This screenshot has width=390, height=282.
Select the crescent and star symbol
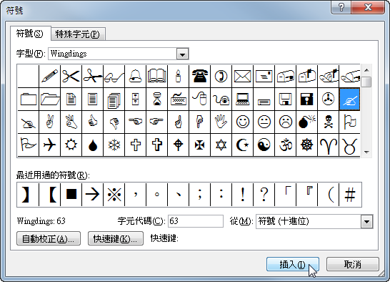point(242,145)
